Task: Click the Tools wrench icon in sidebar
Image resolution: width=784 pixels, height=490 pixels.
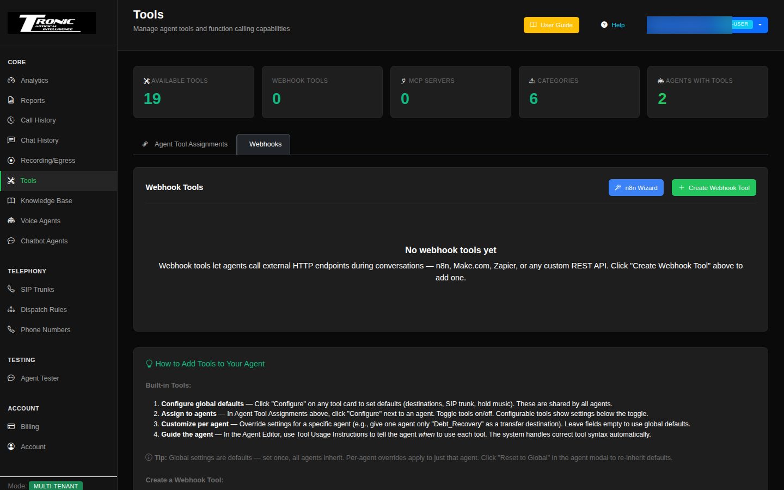Action: click(11, 181)
